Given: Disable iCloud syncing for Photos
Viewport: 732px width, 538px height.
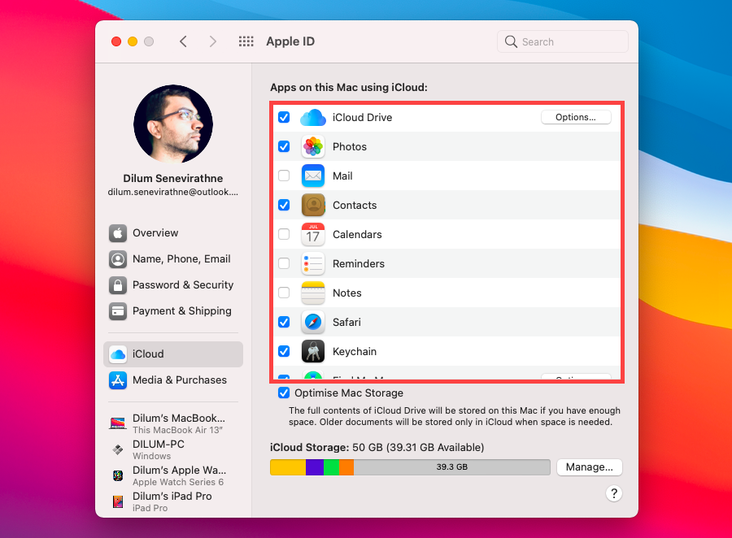Looking at the screenshot, I should [x=284, y=146].
